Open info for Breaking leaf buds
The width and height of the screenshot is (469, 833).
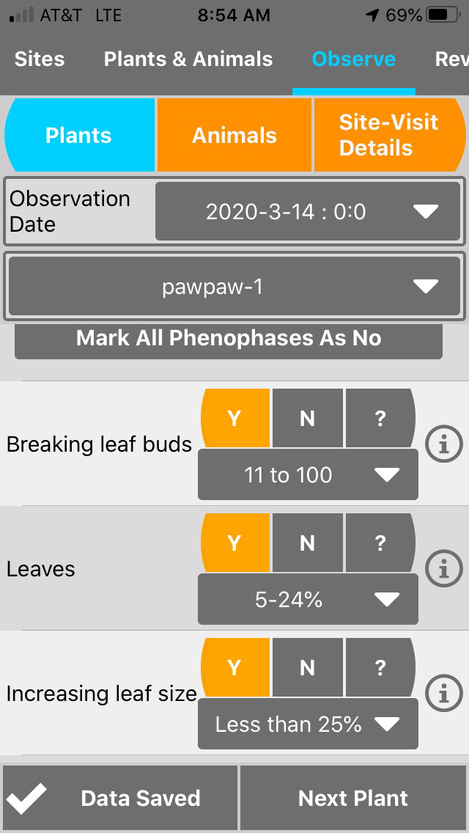click(x=444, y=444)
